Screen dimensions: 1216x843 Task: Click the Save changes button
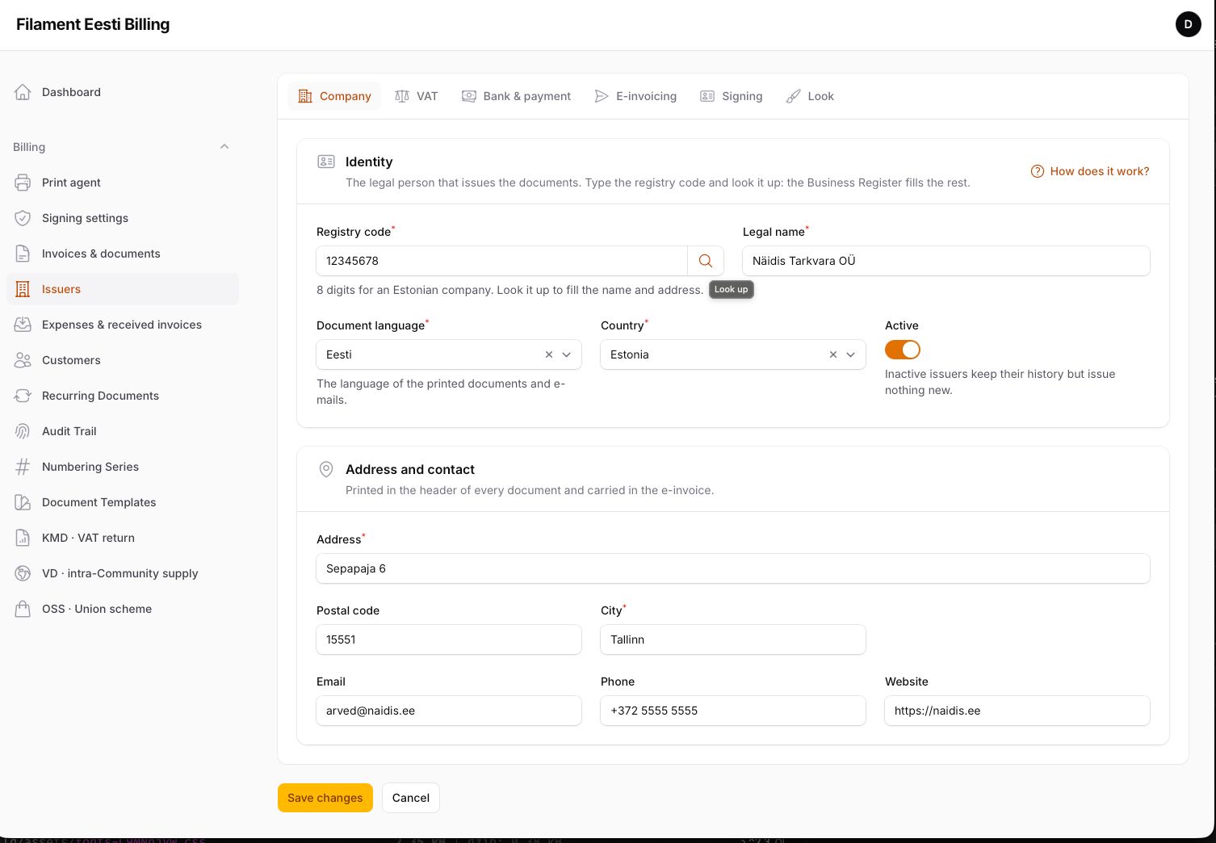click(x=325, y=798)
